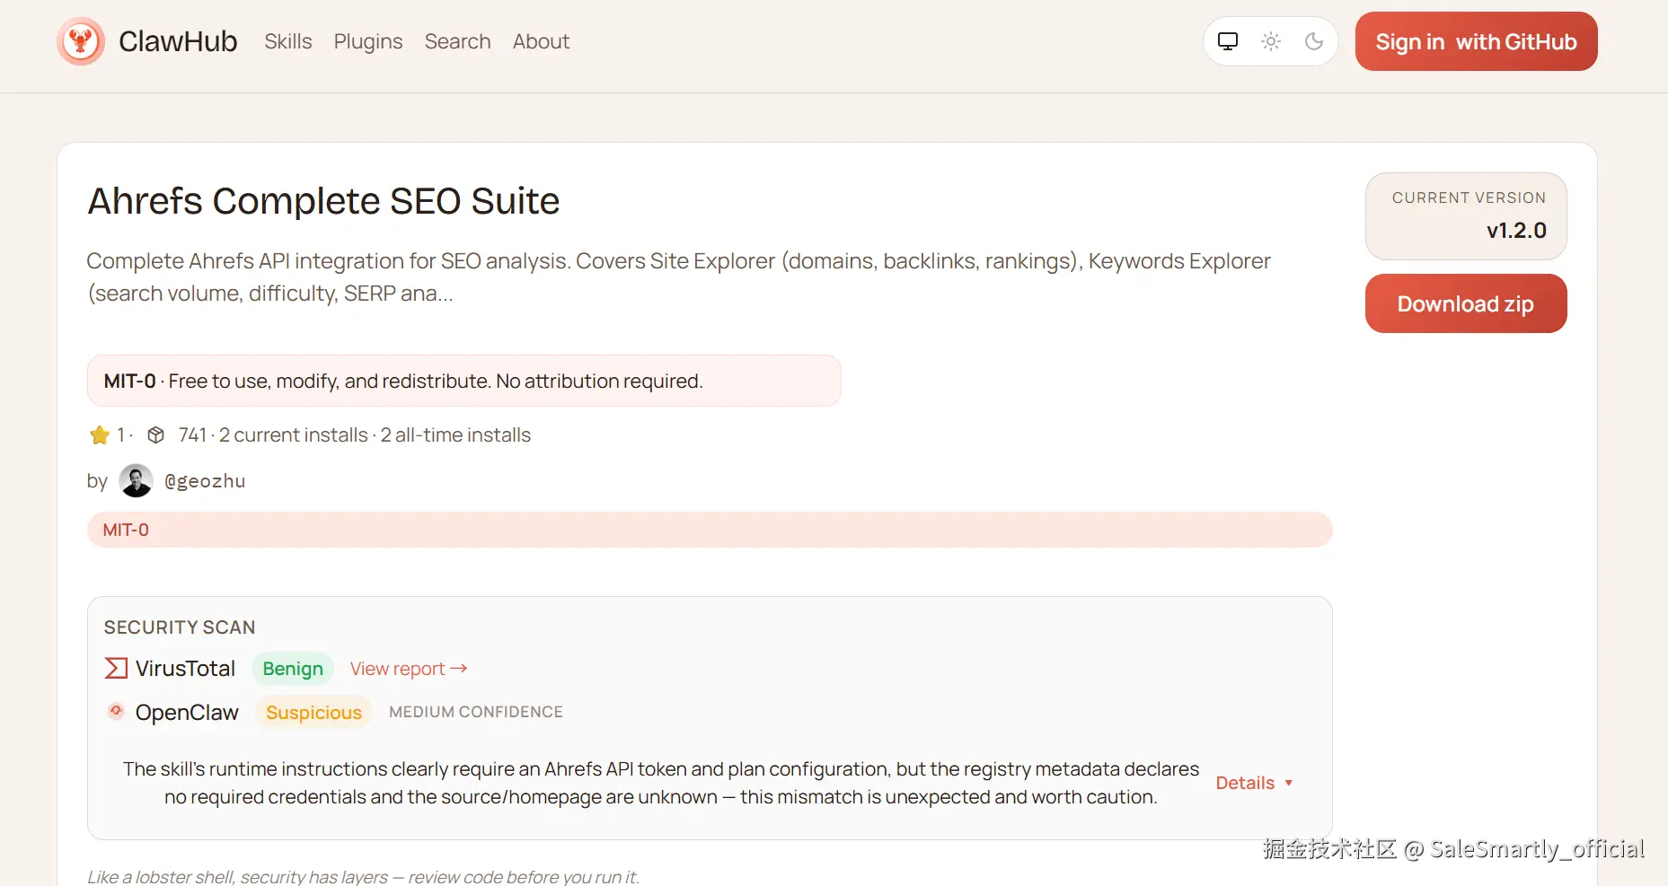
Task: Sign in with GitHub
Action: click(x=1476, y=41)
